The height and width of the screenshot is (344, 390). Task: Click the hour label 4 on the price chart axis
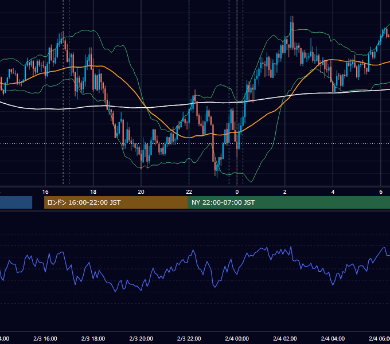[333, 192]
